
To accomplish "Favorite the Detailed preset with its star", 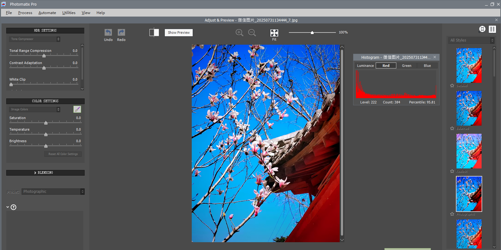I will [452, 86].
